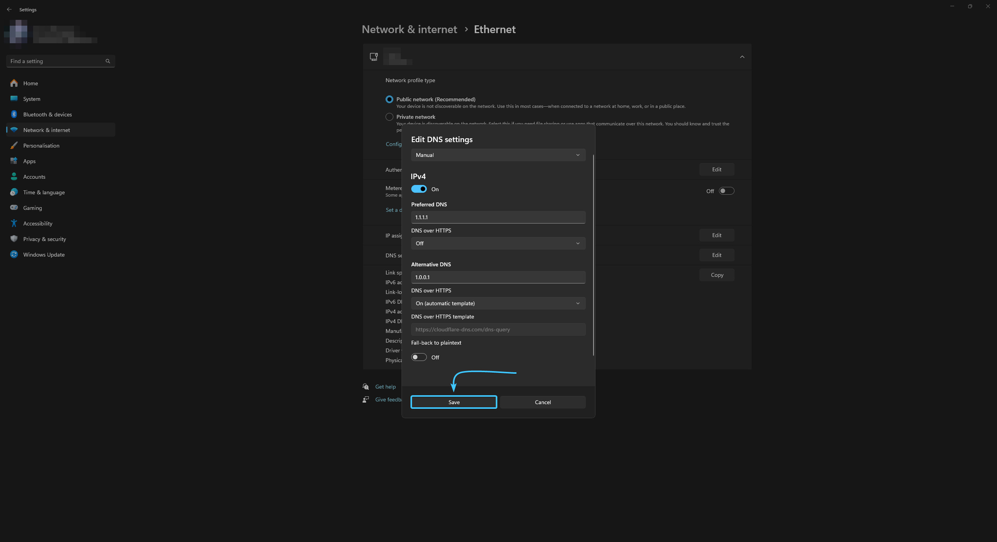The image size is (997, 542).
Task: Select the Private network radio button
Action: [x=389, y=117]
